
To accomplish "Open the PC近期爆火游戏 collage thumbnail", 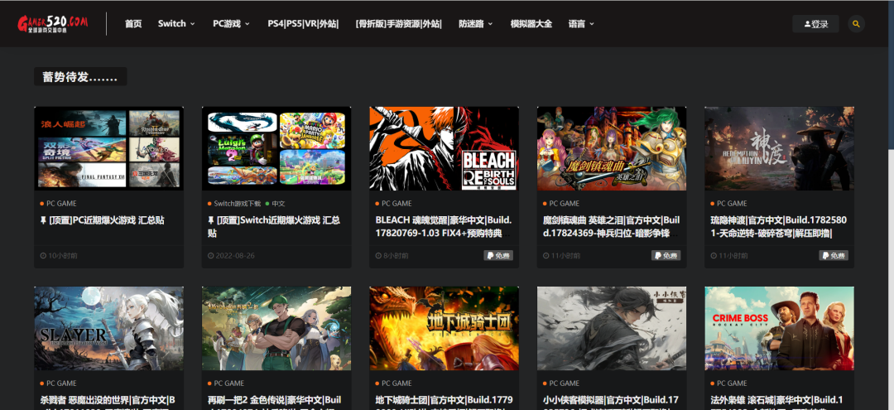I will tap(109, 148).
